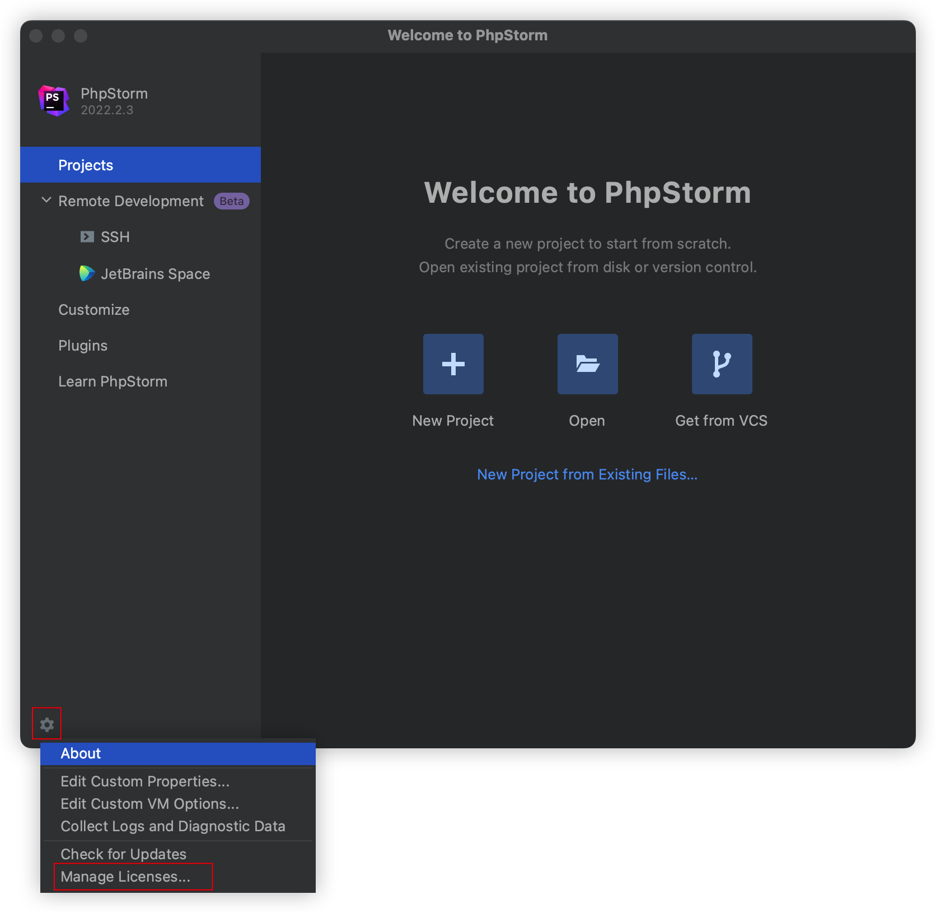
Task: Click the JetBrains Space logo icon
Action: click(x=87, y=273)
